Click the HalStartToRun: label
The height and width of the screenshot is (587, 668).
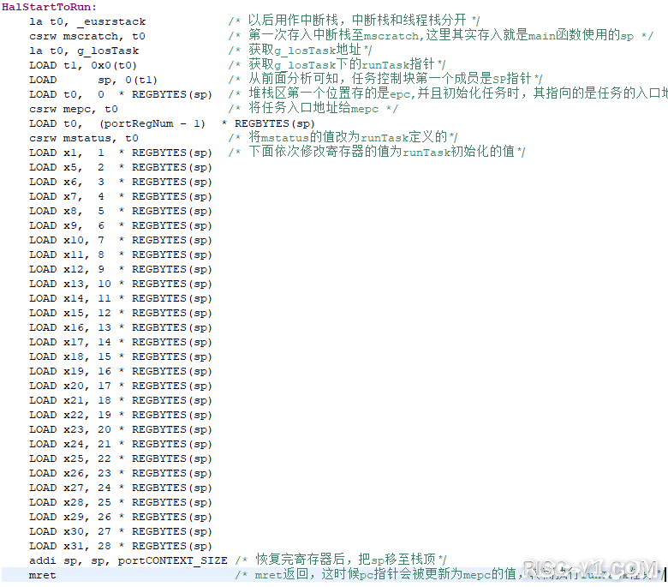pos(50,7)
